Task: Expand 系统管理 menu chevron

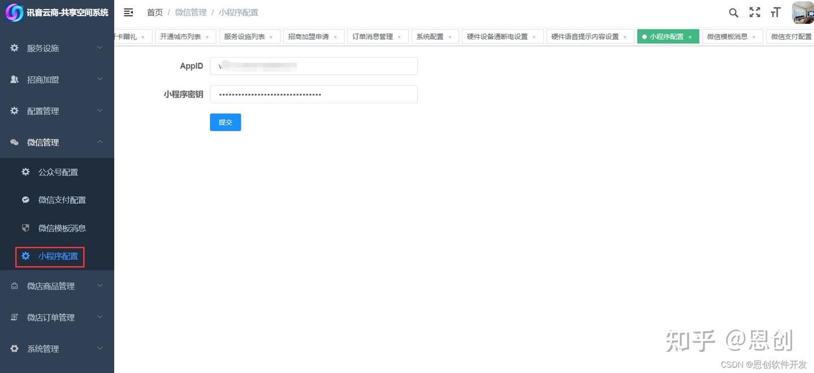Action: tap(100, 349)
